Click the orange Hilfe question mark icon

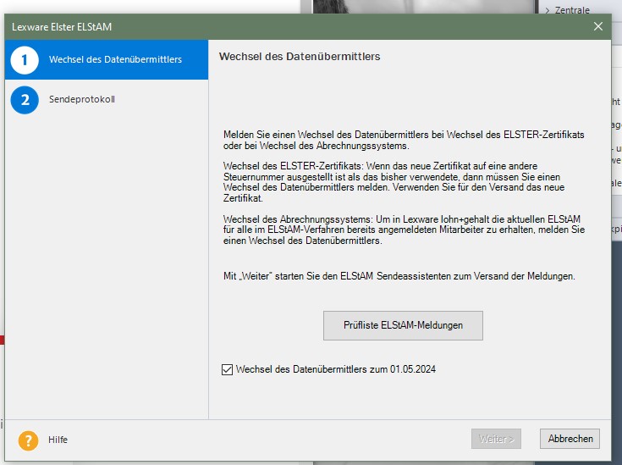28,440
